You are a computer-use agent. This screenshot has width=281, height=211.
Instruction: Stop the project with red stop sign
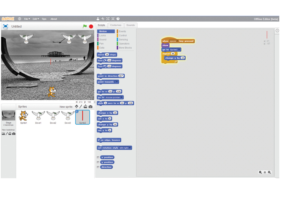[91, 26]
